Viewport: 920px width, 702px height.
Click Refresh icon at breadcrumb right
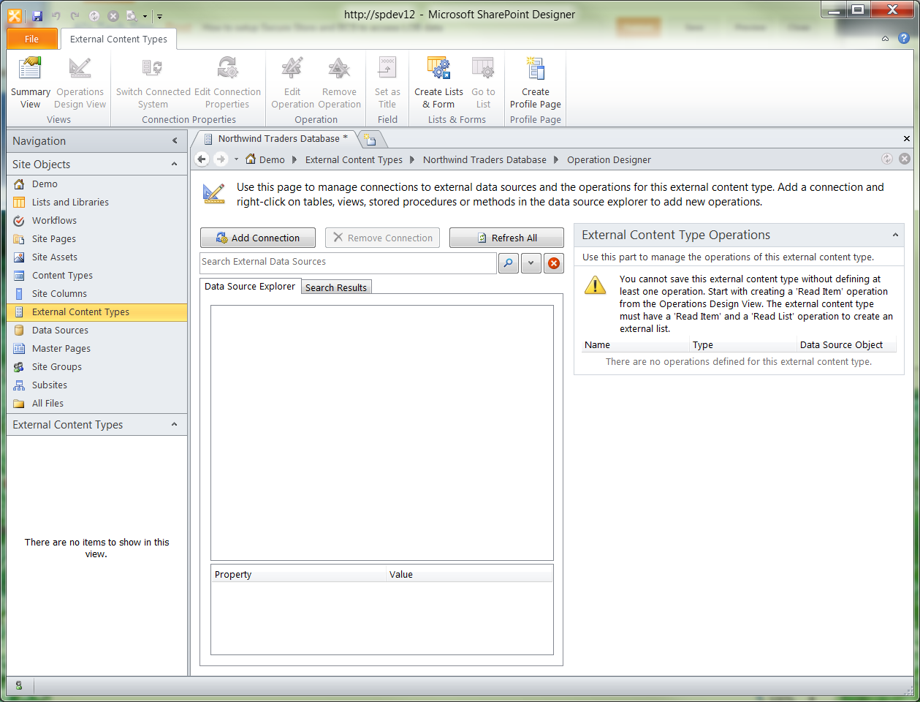887,159
